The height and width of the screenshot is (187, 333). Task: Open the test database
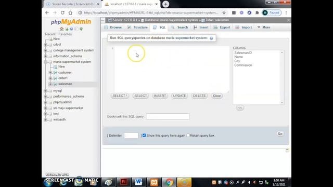56,114
